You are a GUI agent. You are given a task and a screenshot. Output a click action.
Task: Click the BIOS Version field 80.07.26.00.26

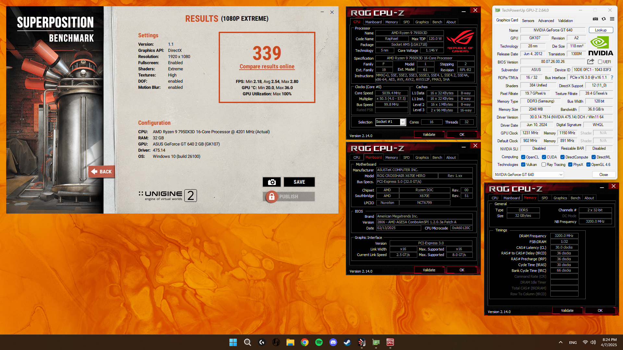(553, 62)
